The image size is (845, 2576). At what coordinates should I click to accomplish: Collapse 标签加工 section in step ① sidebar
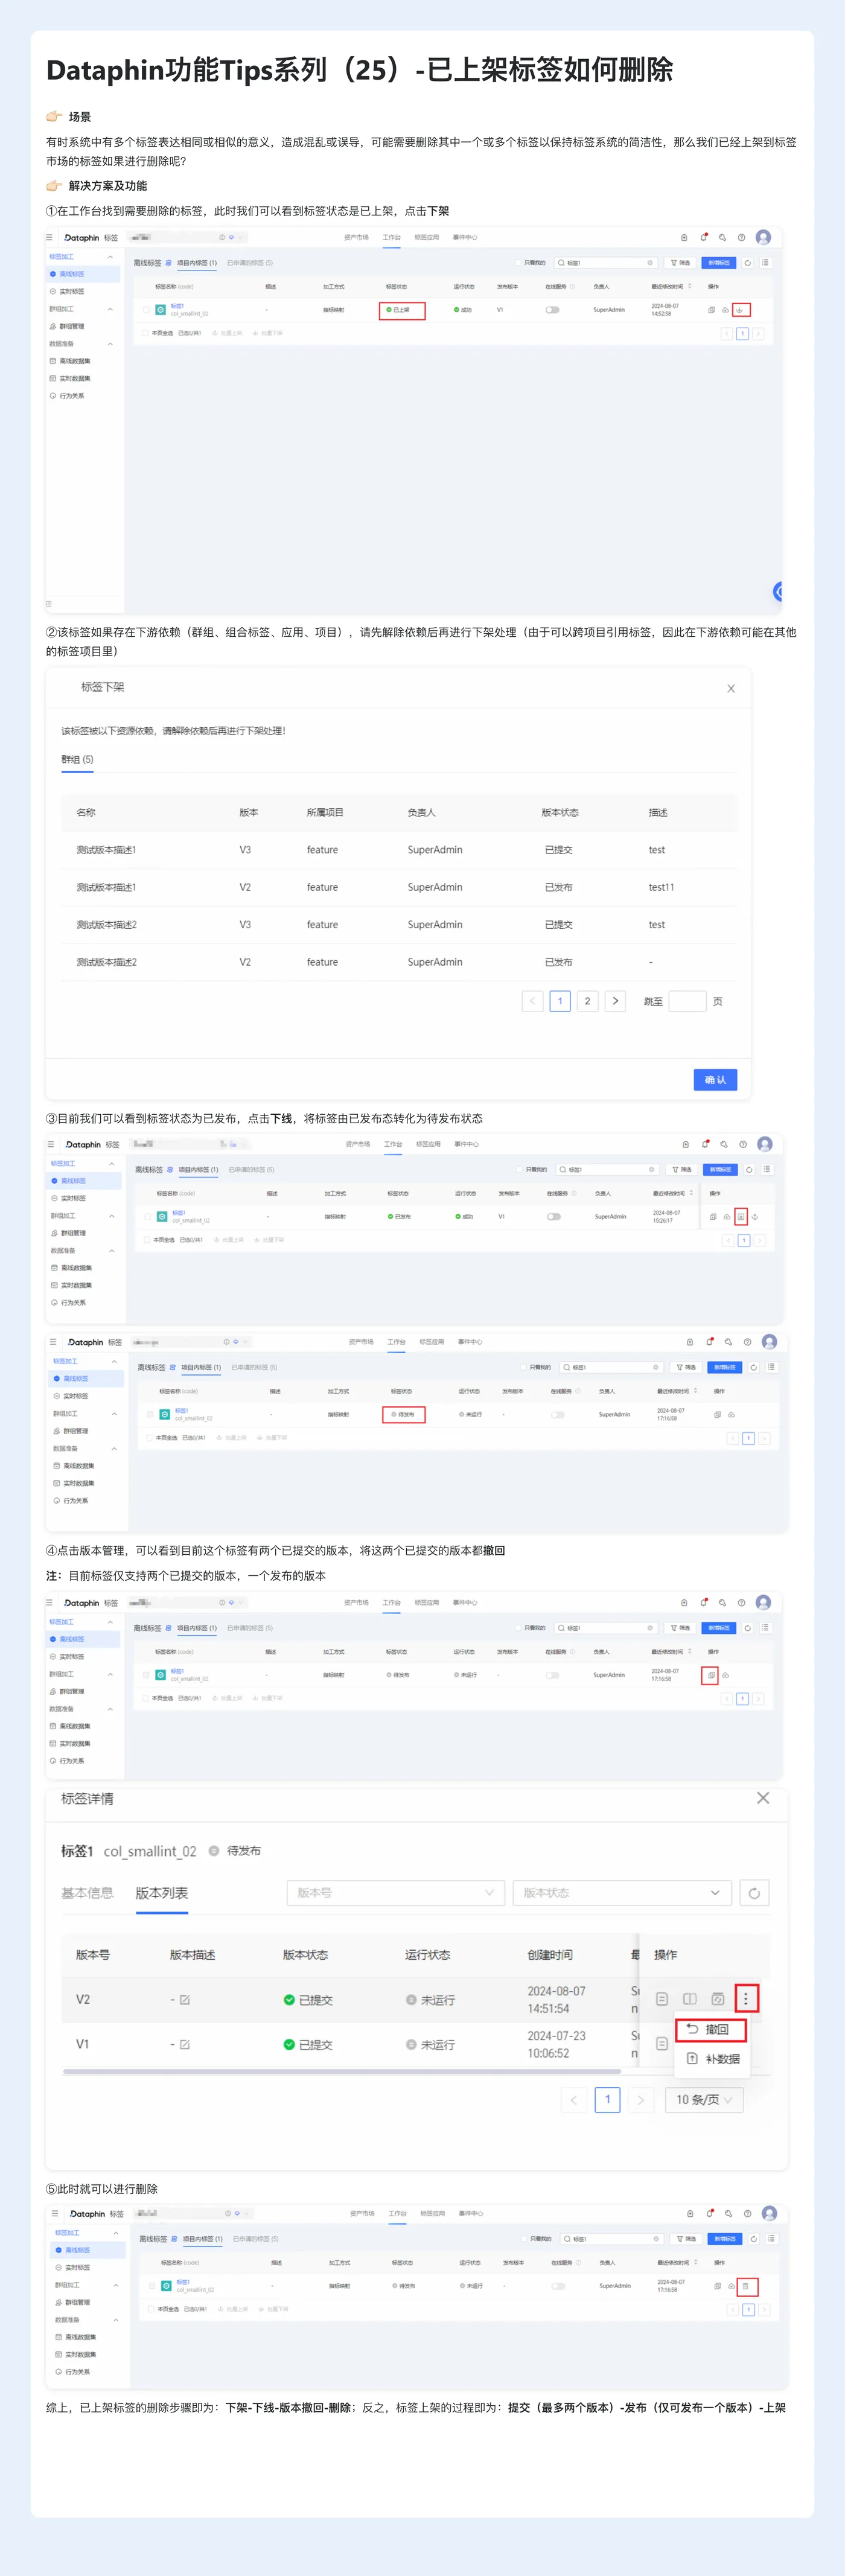(x=110, y=257)
